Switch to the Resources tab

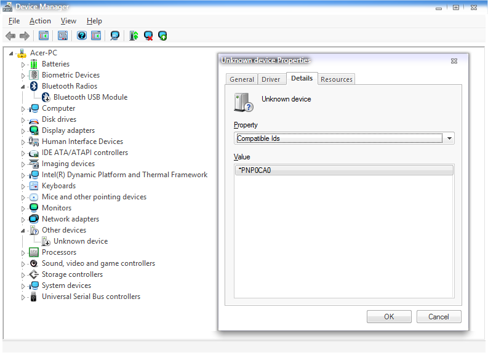[337, 79]
